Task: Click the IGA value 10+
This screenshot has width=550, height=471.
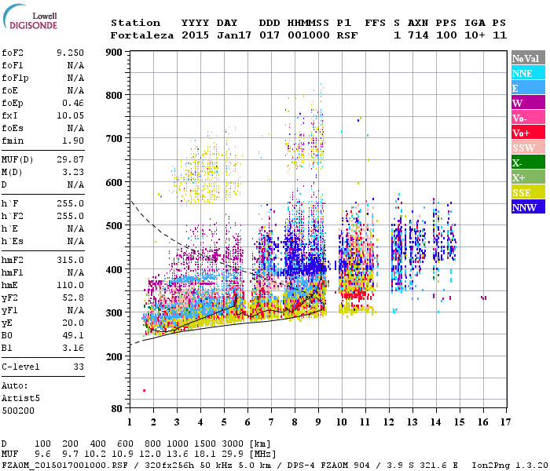Action: pyautogui.click(x=475, y=35)
